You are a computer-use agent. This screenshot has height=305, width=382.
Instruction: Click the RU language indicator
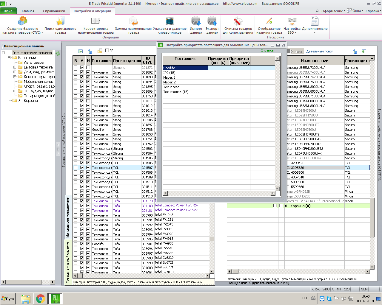pos(305,298)
